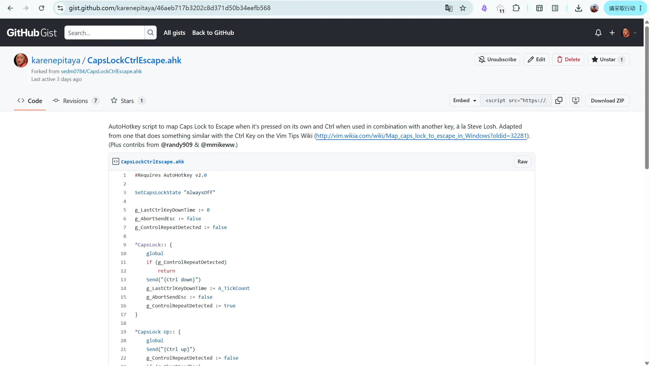
Task: Open the Embed dropdown
Action: point(465,100)
